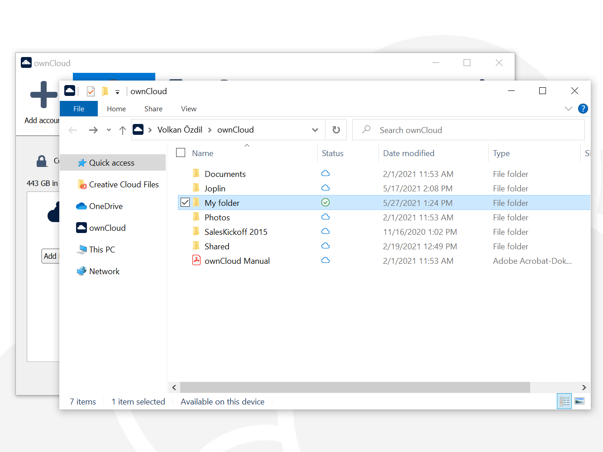Go back with the back arrow
The width and height of the screenshot is (603, 452).
pos(73,130)
